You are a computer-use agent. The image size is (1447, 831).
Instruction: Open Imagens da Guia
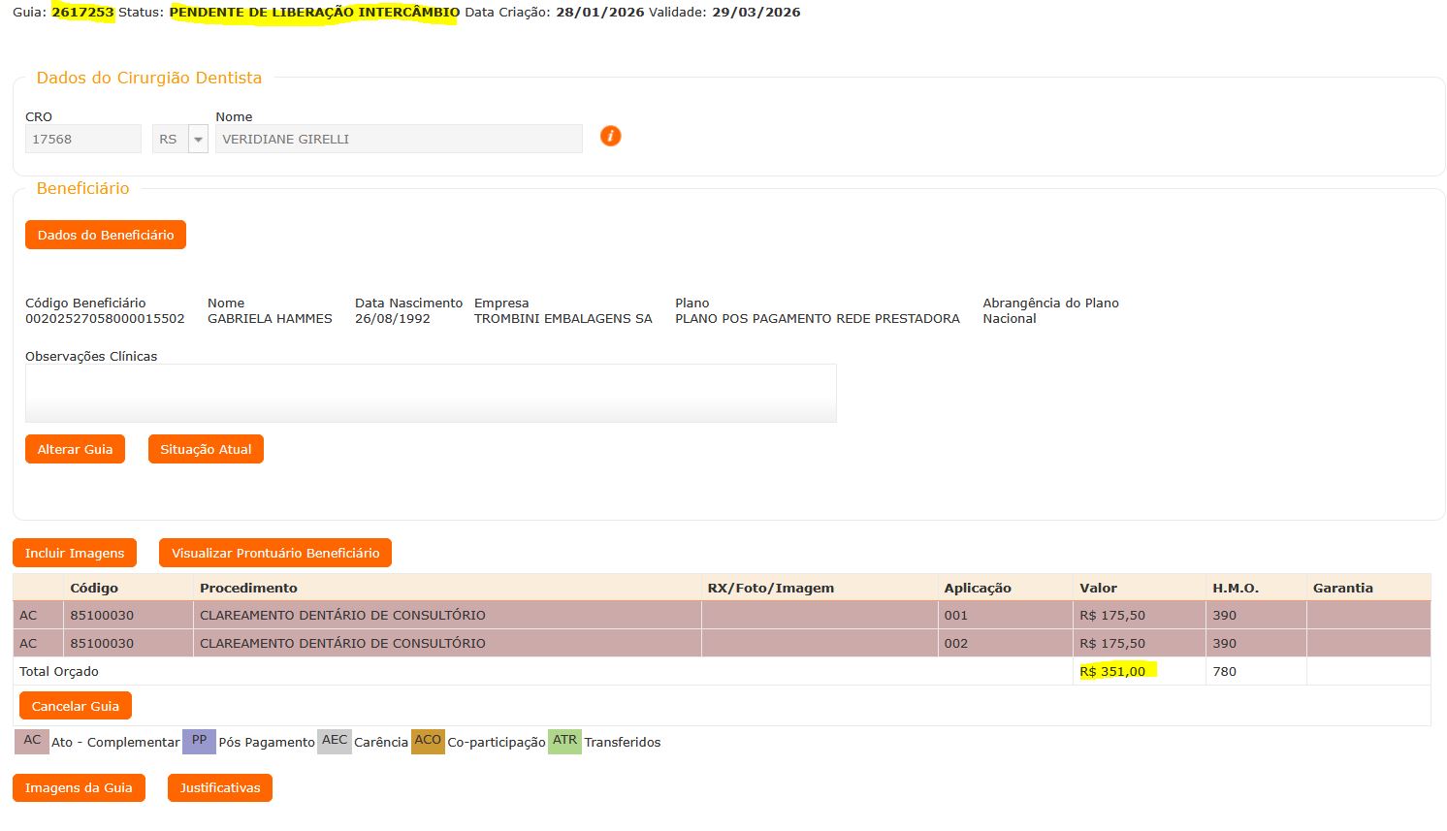pos(79,788)
